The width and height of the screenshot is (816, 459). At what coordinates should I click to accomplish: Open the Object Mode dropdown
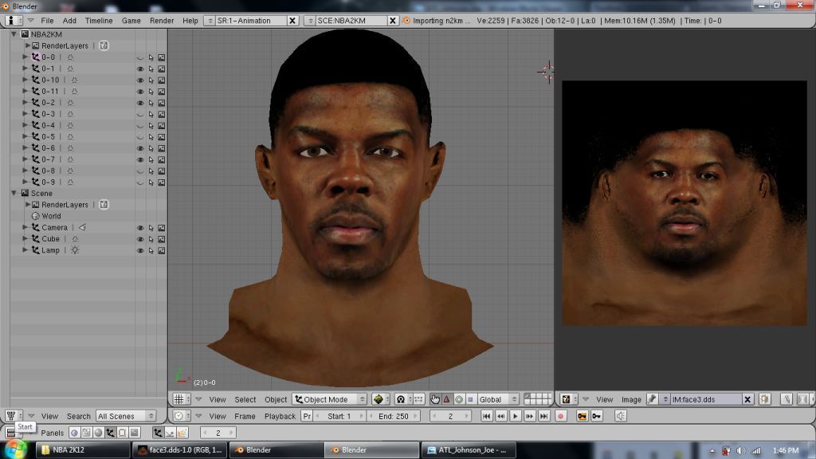pyautogui.click(x=329, y=399)
